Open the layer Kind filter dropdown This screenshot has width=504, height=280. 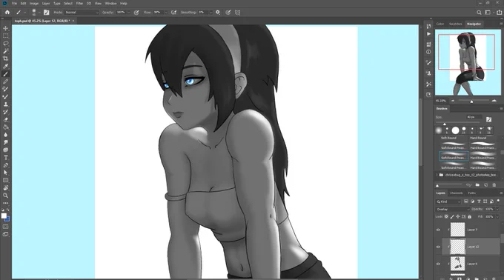(448, 201)
